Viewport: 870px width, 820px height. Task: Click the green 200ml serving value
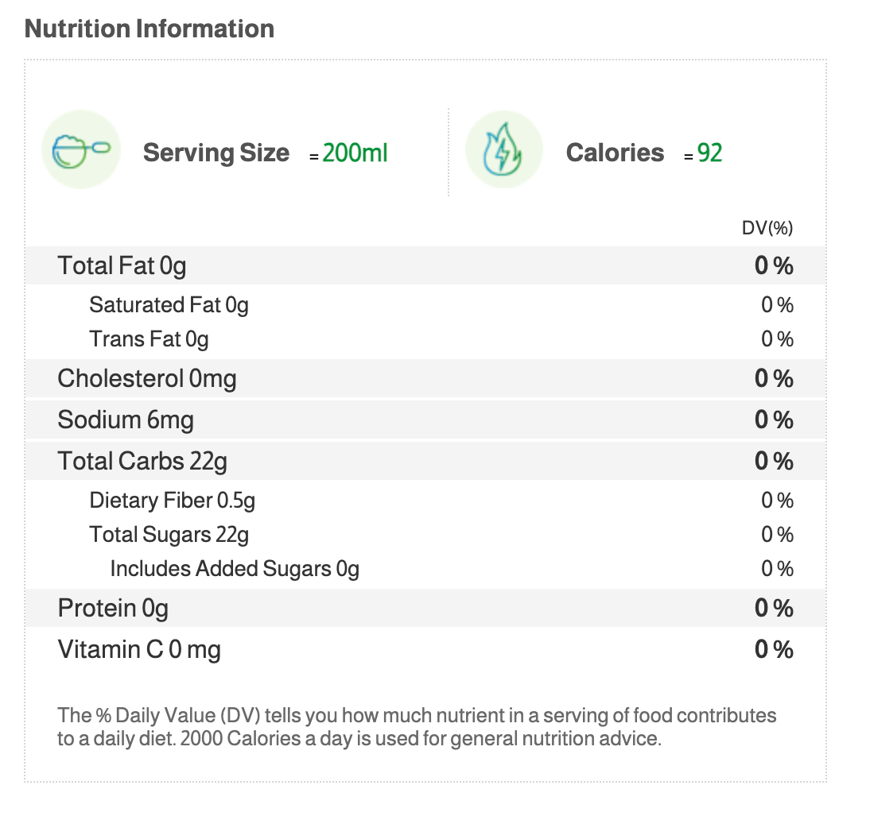[x=355, y=153]
